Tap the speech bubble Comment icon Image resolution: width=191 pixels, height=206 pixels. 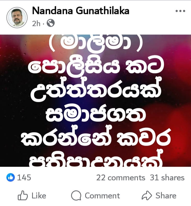[x=76, y=195]
